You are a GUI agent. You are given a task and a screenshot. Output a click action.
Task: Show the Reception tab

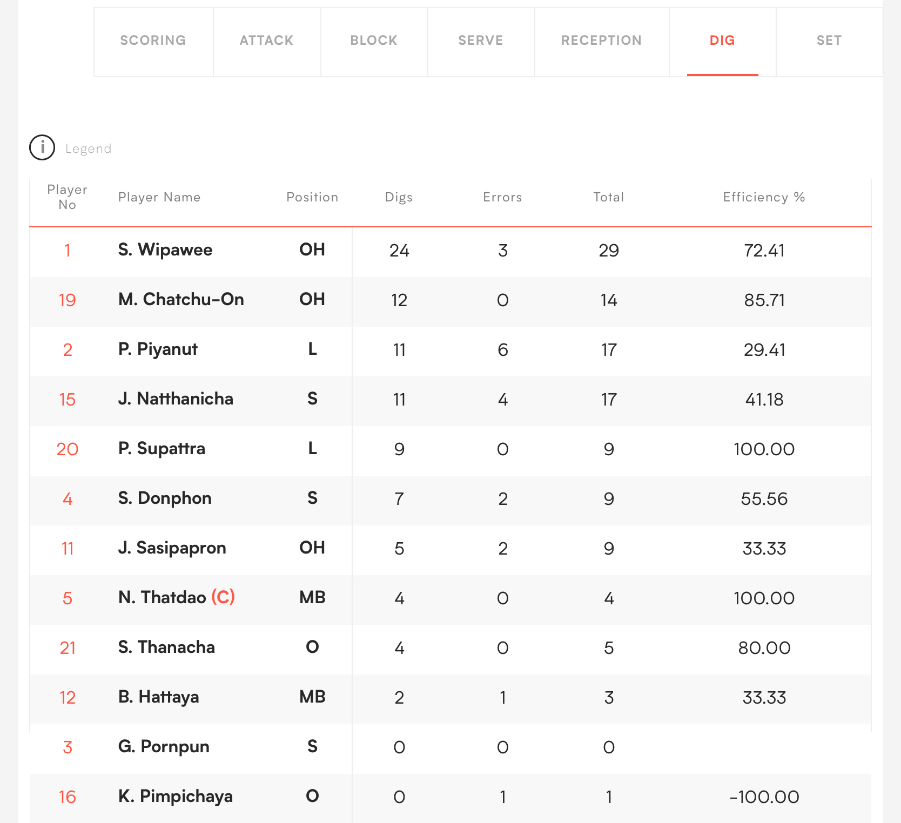[x=601, y=41]
